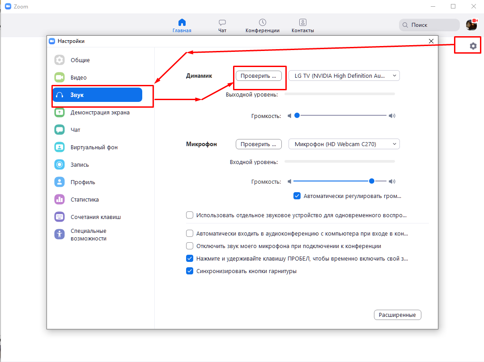Click the Входной уровень input level bar
Image resolution: width=484 pixels, height=362 pixels.
[340, 161]
